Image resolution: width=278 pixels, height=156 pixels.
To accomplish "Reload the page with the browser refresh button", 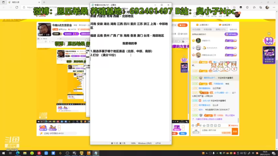I will point(17,7).
